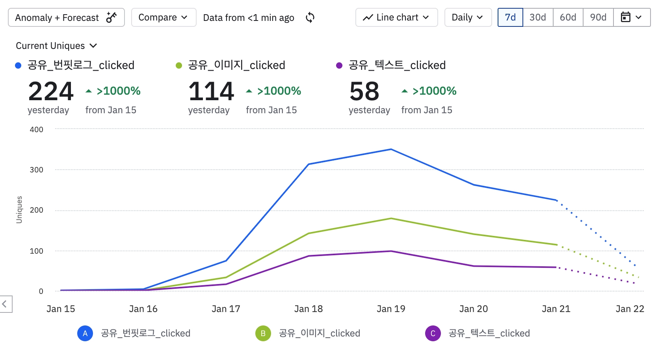Click the blue dot beside 공유_번핏로그_clicked header
This screenshot has height=344, width=658.
[x=18, y=65]
